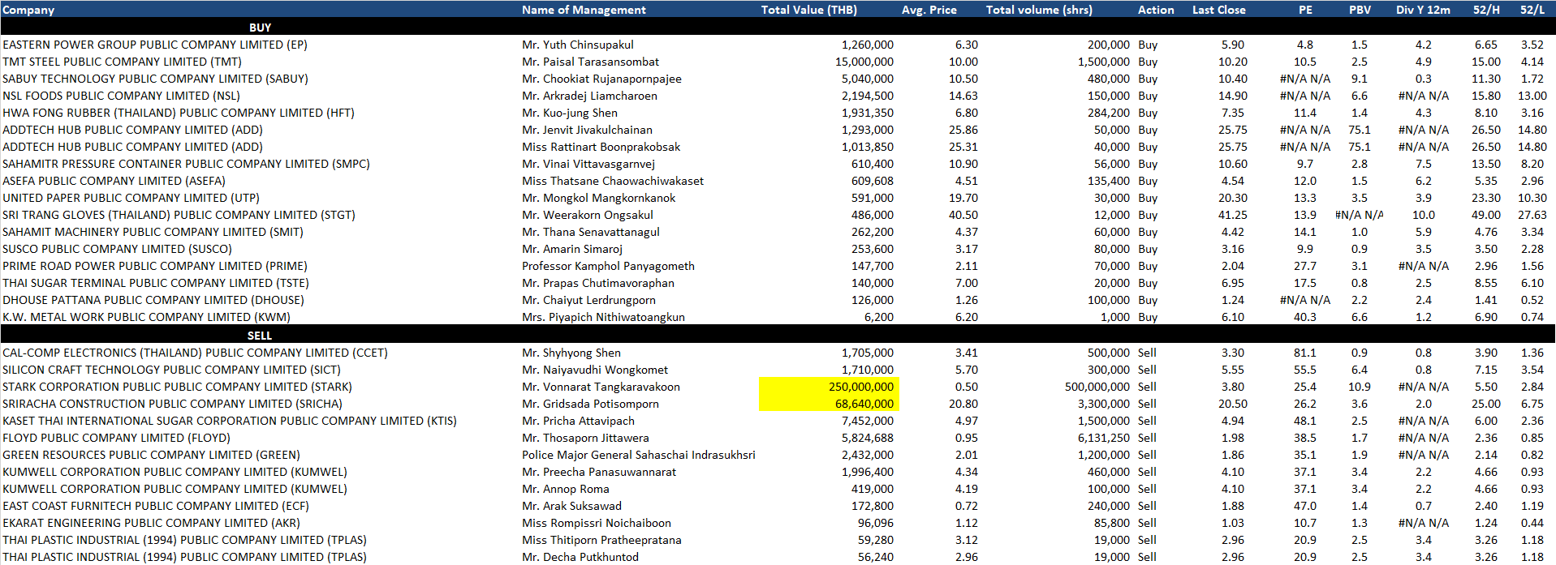Image resolution: width=1556 pixels, height=565 pixels.
Task: Click the Company column header
Action: point(28,10)
